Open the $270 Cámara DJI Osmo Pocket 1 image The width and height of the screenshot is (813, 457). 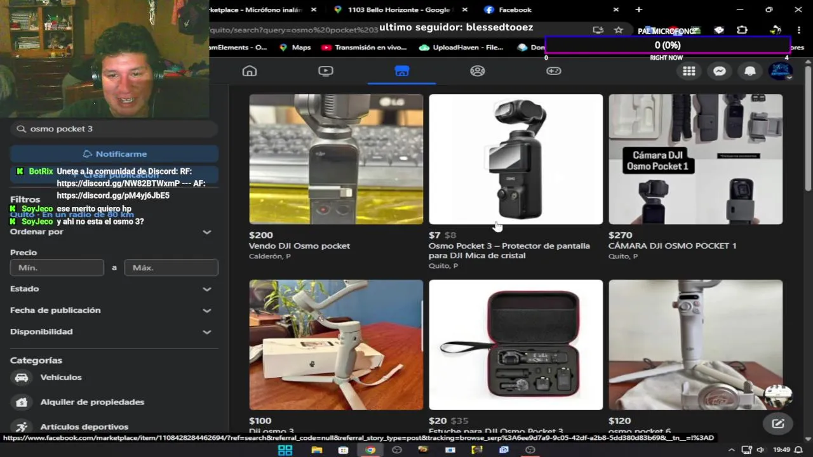point(695,159)
